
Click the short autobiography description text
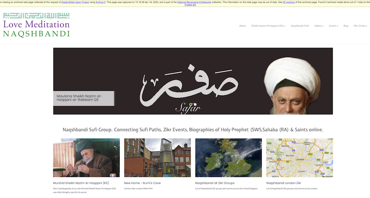(x=85, y=191)
